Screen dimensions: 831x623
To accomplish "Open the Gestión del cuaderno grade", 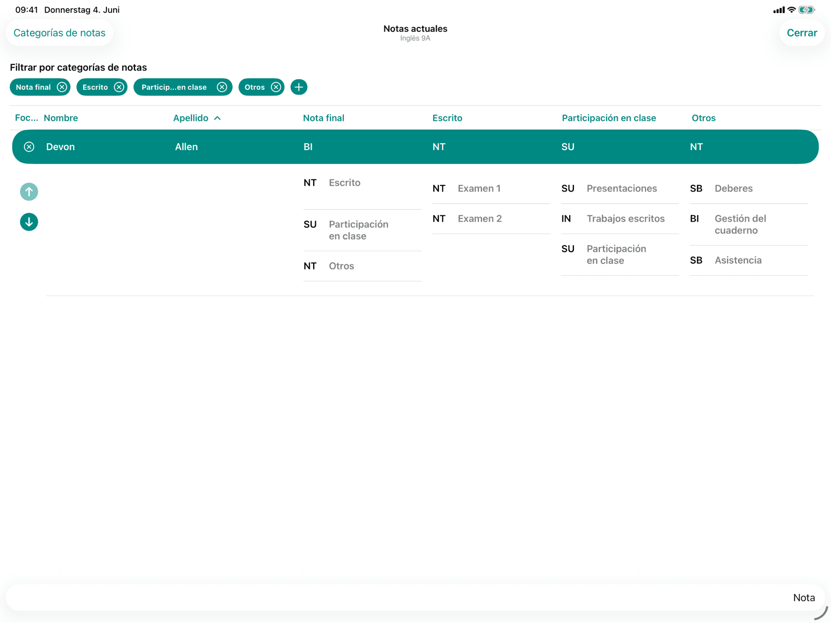I will click(x=748, y=224).
